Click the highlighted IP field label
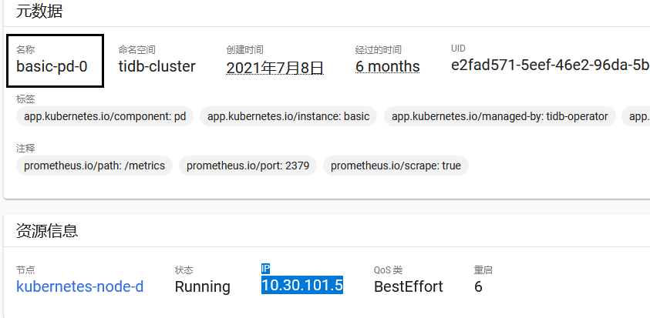Image resolution: width=650 pixels, height=318 pixels. coord(266,269)
